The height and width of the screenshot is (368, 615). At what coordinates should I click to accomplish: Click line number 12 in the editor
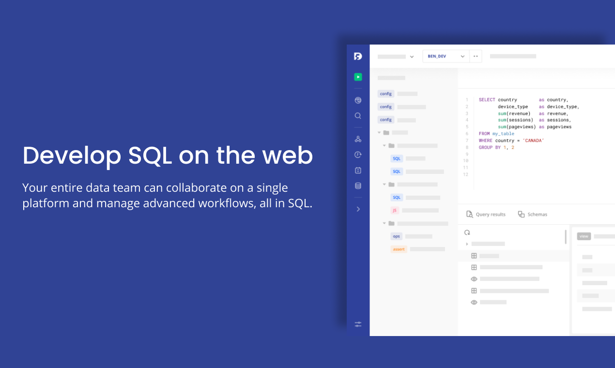(x=466, y=174)
